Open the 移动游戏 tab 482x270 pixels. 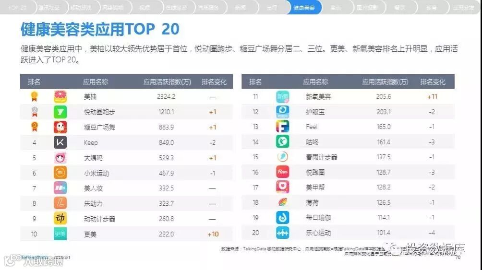pyautogui.click(x=81, y=7)
